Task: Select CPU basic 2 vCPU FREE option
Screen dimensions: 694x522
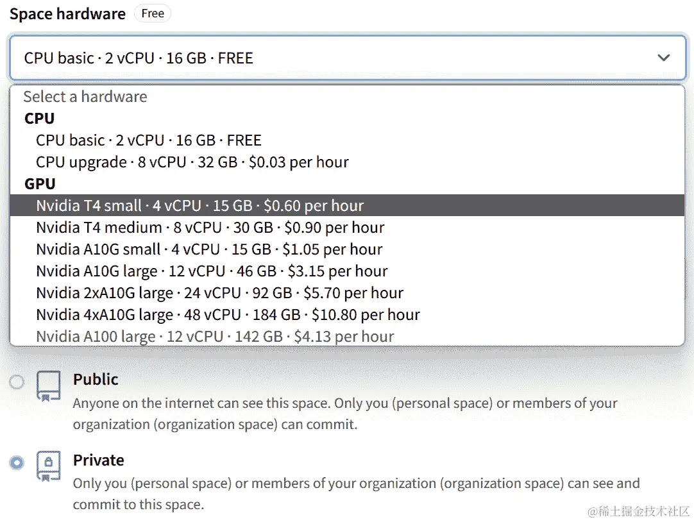Action: (x=142, y=140)
